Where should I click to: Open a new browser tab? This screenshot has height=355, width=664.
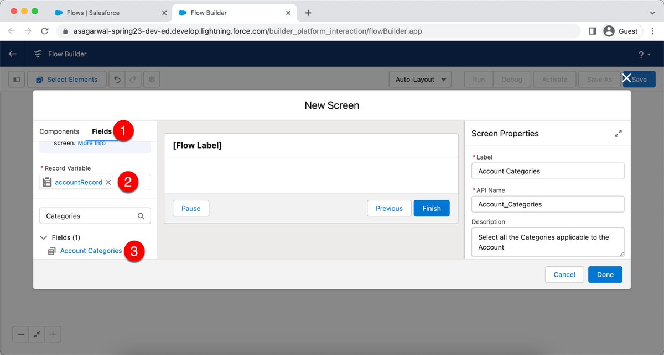click(308, 13)
